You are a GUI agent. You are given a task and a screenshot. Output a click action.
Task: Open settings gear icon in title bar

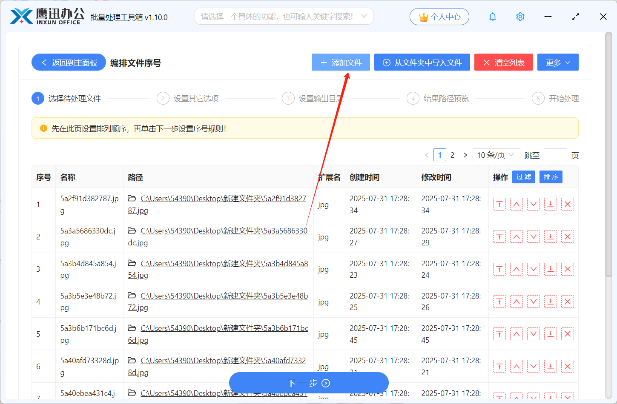(520, 17)
